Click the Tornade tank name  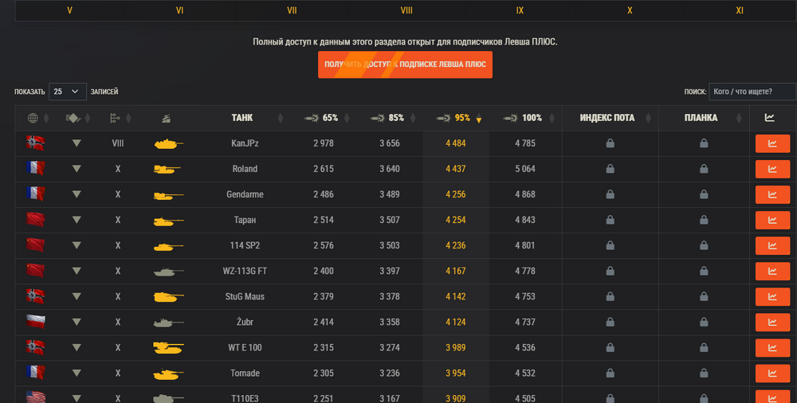point(245,373)
